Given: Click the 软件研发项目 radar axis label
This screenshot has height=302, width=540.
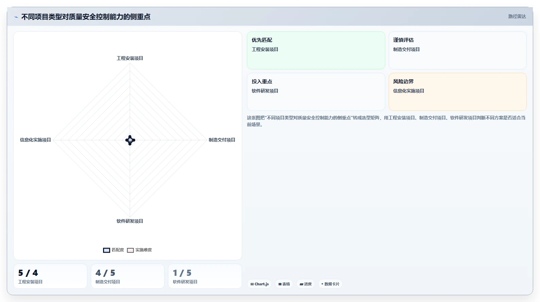Looking at the screenshot, I should (x=130, y=221).
